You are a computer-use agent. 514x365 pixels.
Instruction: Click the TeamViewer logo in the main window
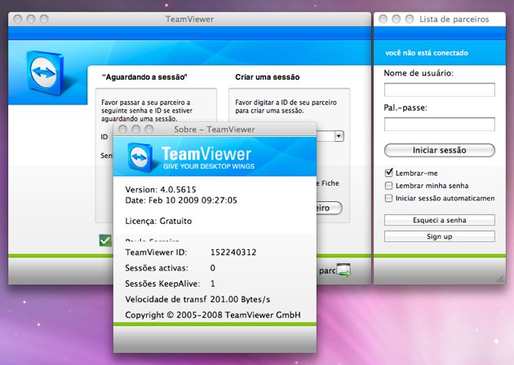(x=45, y=73)
